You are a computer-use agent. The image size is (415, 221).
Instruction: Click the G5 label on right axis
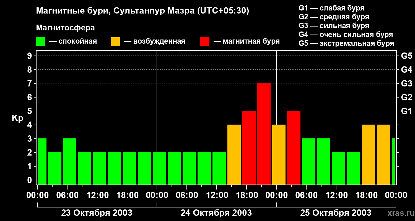pos(406,56)
